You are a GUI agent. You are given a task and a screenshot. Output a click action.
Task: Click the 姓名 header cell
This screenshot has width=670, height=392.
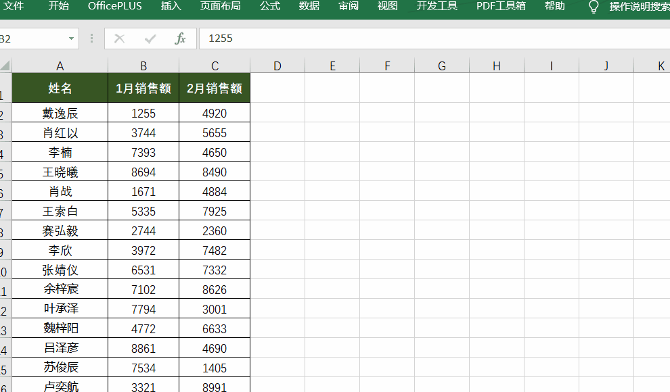pos(60,88)
